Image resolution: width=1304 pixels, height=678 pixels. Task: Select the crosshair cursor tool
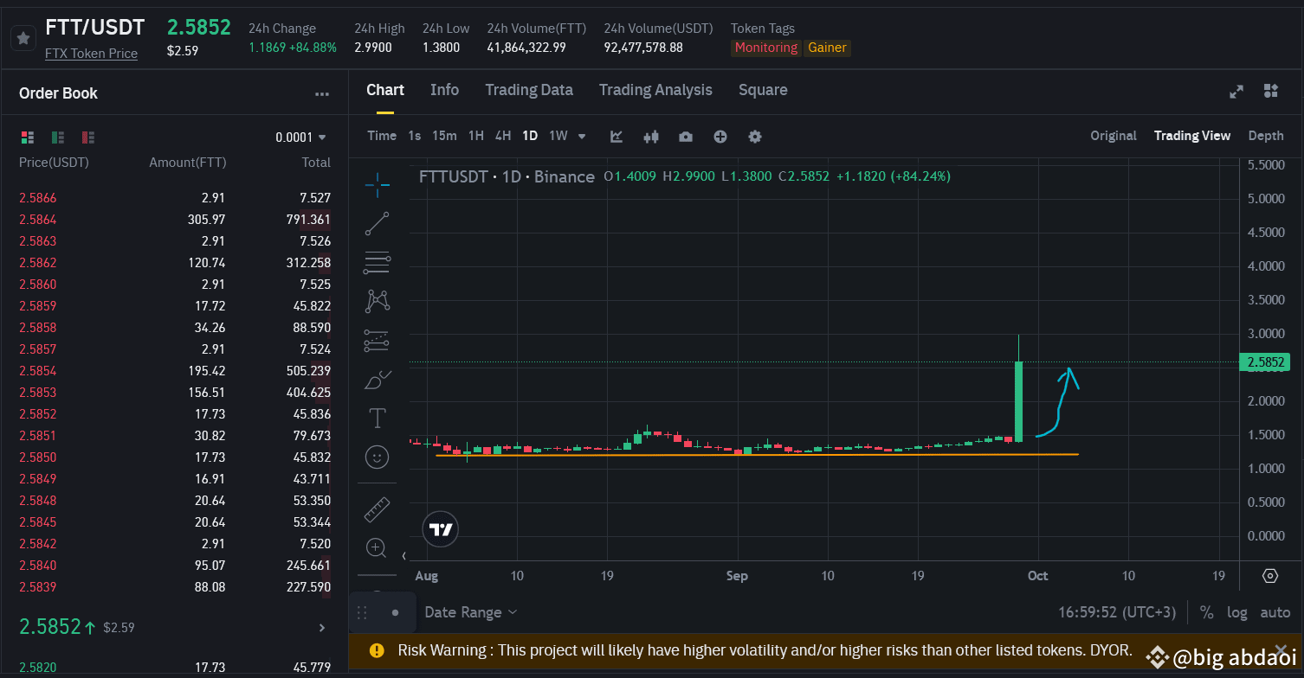377,185
